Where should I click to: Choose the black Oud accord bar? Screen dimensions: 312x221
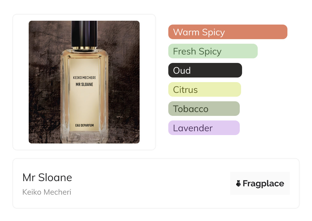point(205,70)
